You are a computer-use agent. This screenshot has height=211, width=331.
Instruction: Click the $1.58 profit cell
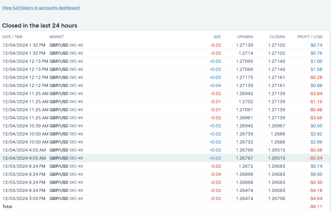click(316, 69)
